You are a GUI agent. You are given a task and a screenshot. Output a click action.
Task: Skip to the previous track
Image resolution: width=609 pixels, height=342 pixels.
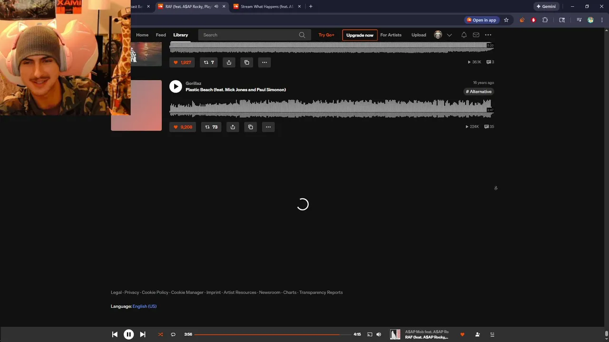click(x=115, y=334)
